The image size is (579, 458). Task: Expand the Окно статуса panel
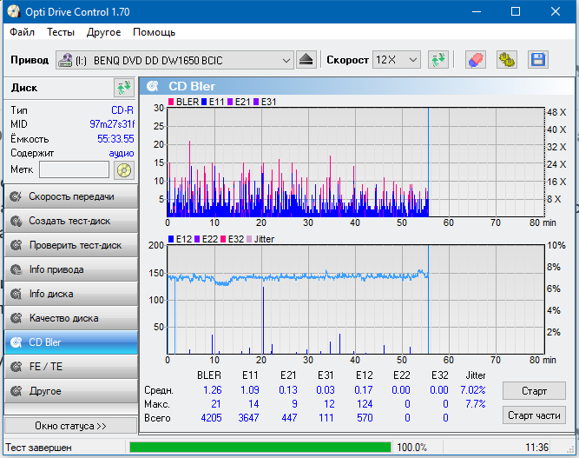pos(70,426)
